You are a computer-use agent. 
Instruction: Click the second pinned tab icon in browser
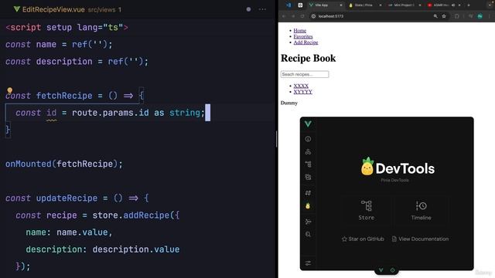pyautogui.click(x=300, y=5)
